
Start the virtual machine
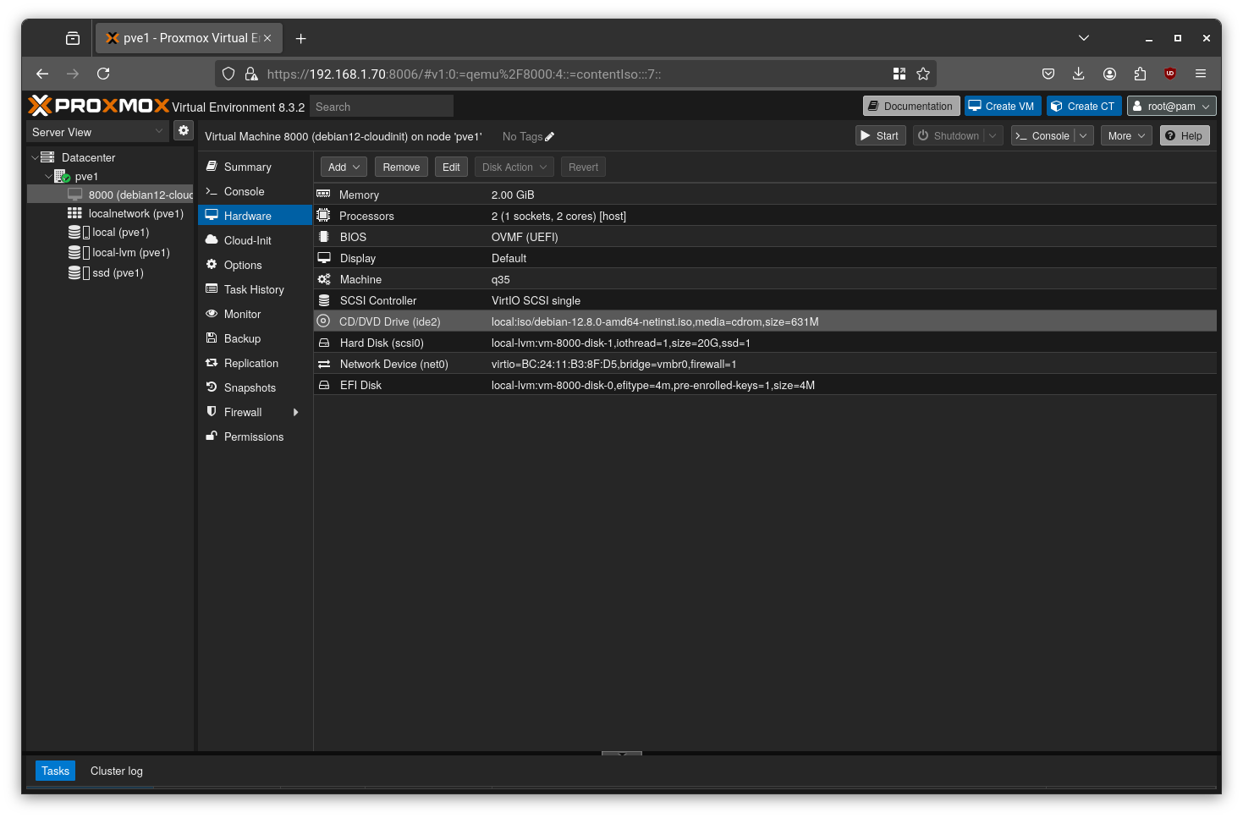tap(880, 135)
